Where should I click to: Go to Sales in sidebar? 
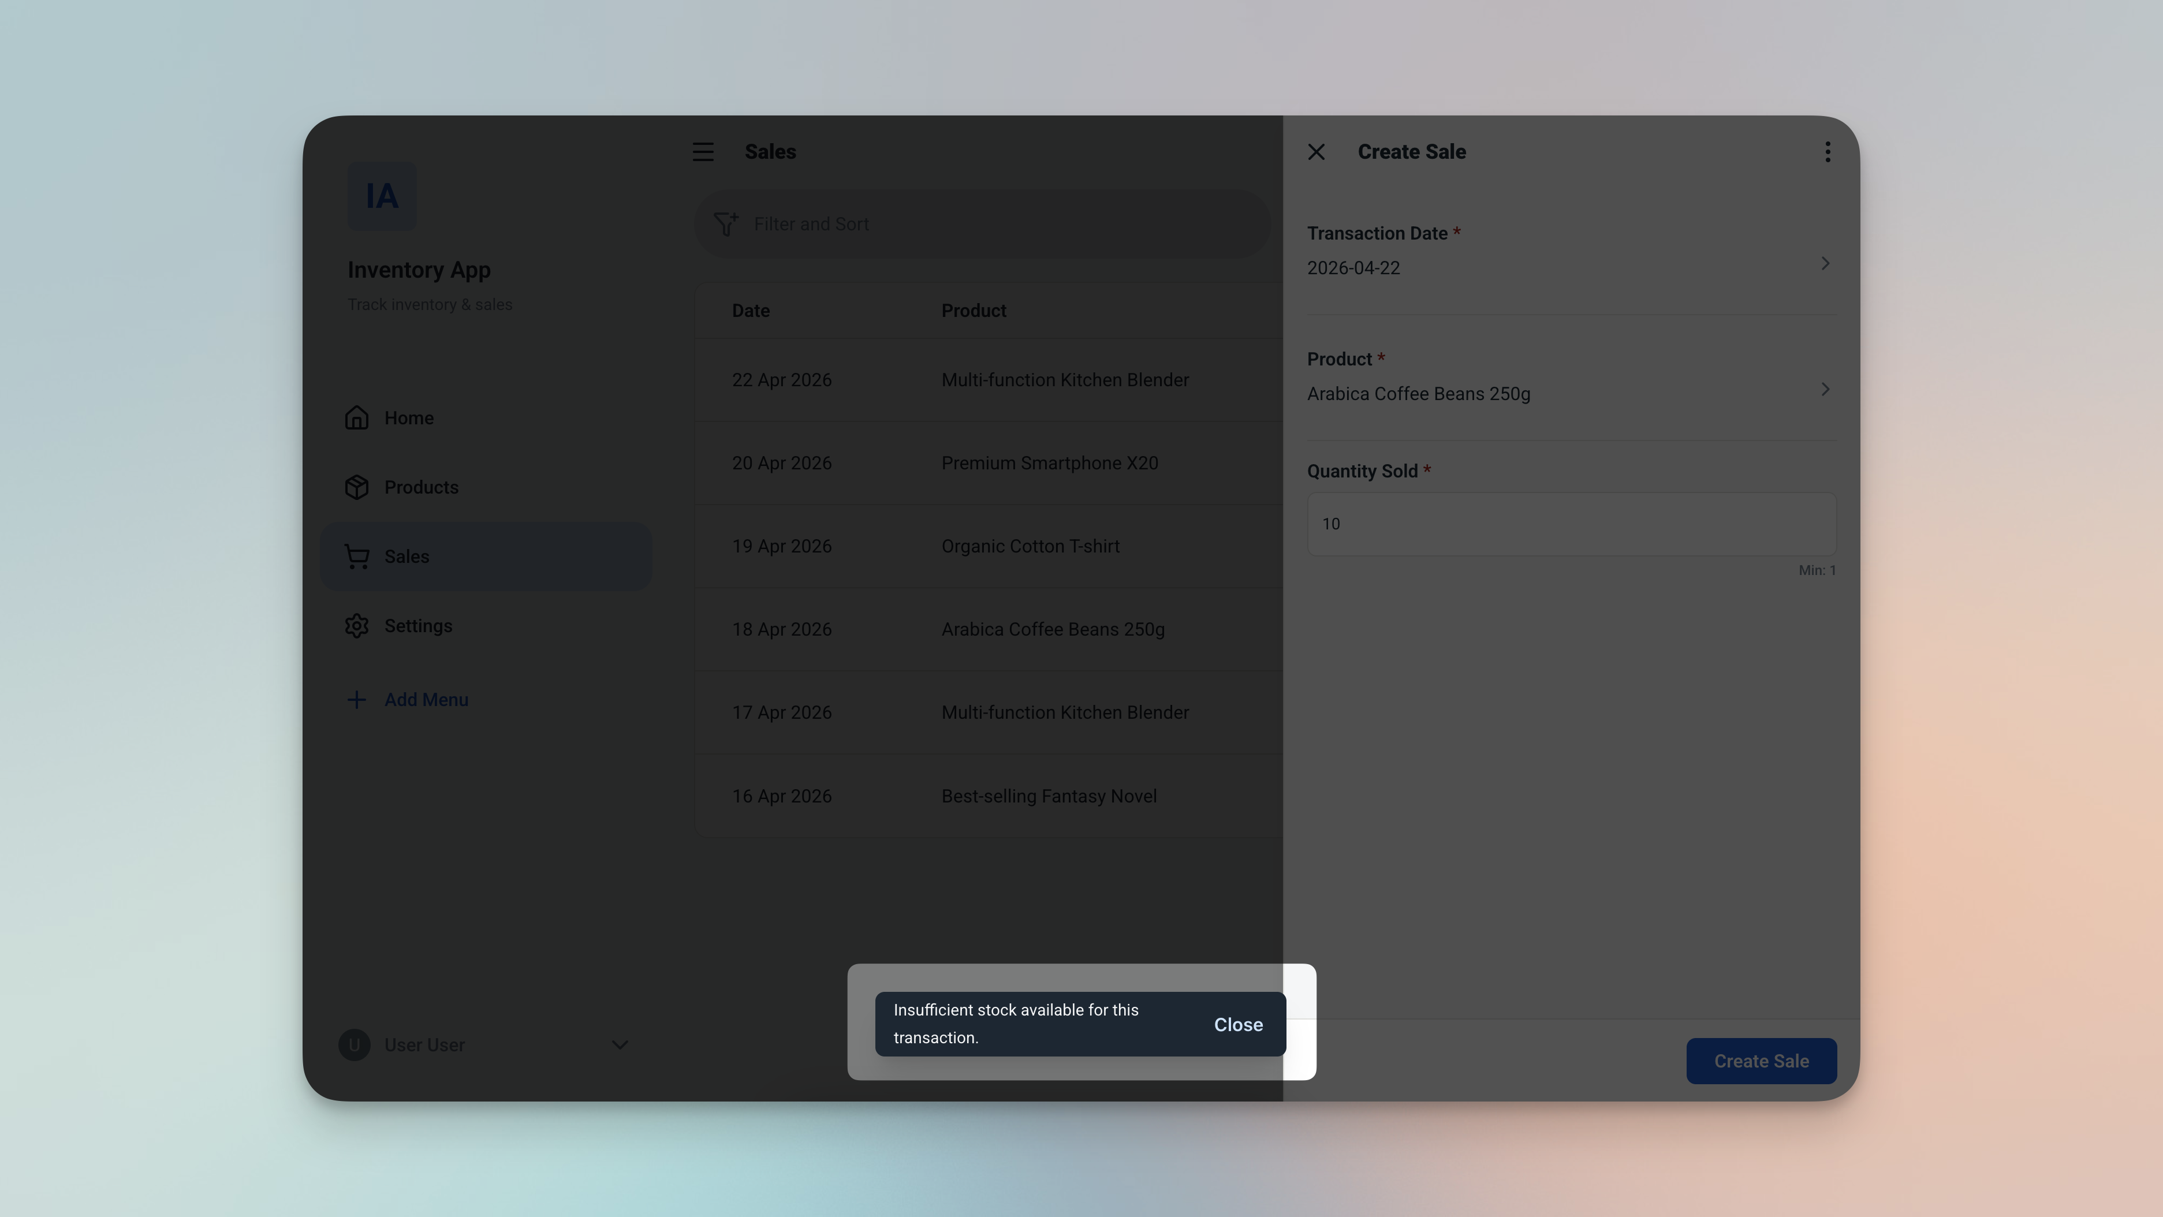click(486, 557)
